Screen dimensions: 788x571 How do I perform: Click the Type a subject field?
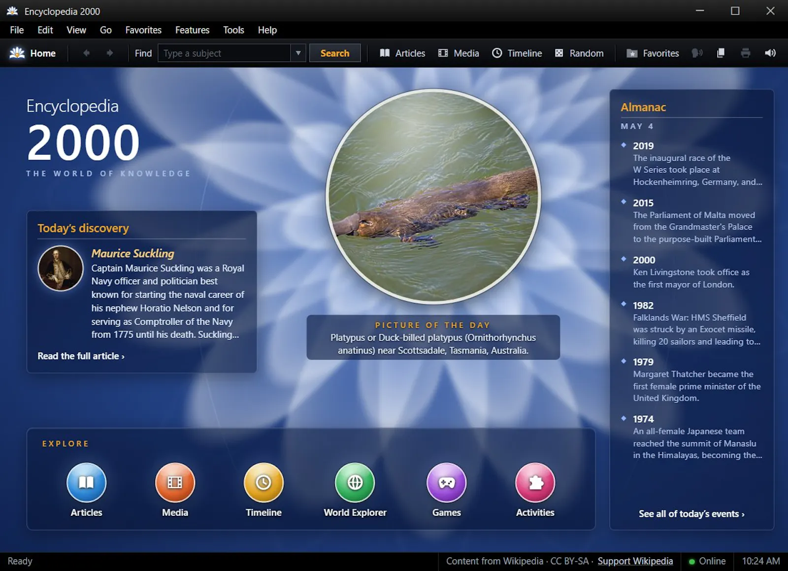(x=224, y=53)
